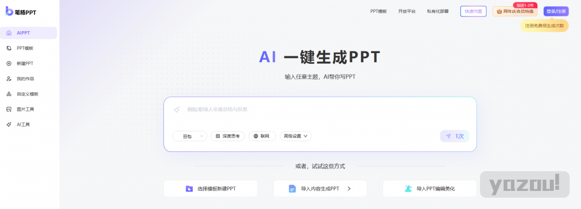Click the sparkle icon beside AI工具

pos(9,125)
